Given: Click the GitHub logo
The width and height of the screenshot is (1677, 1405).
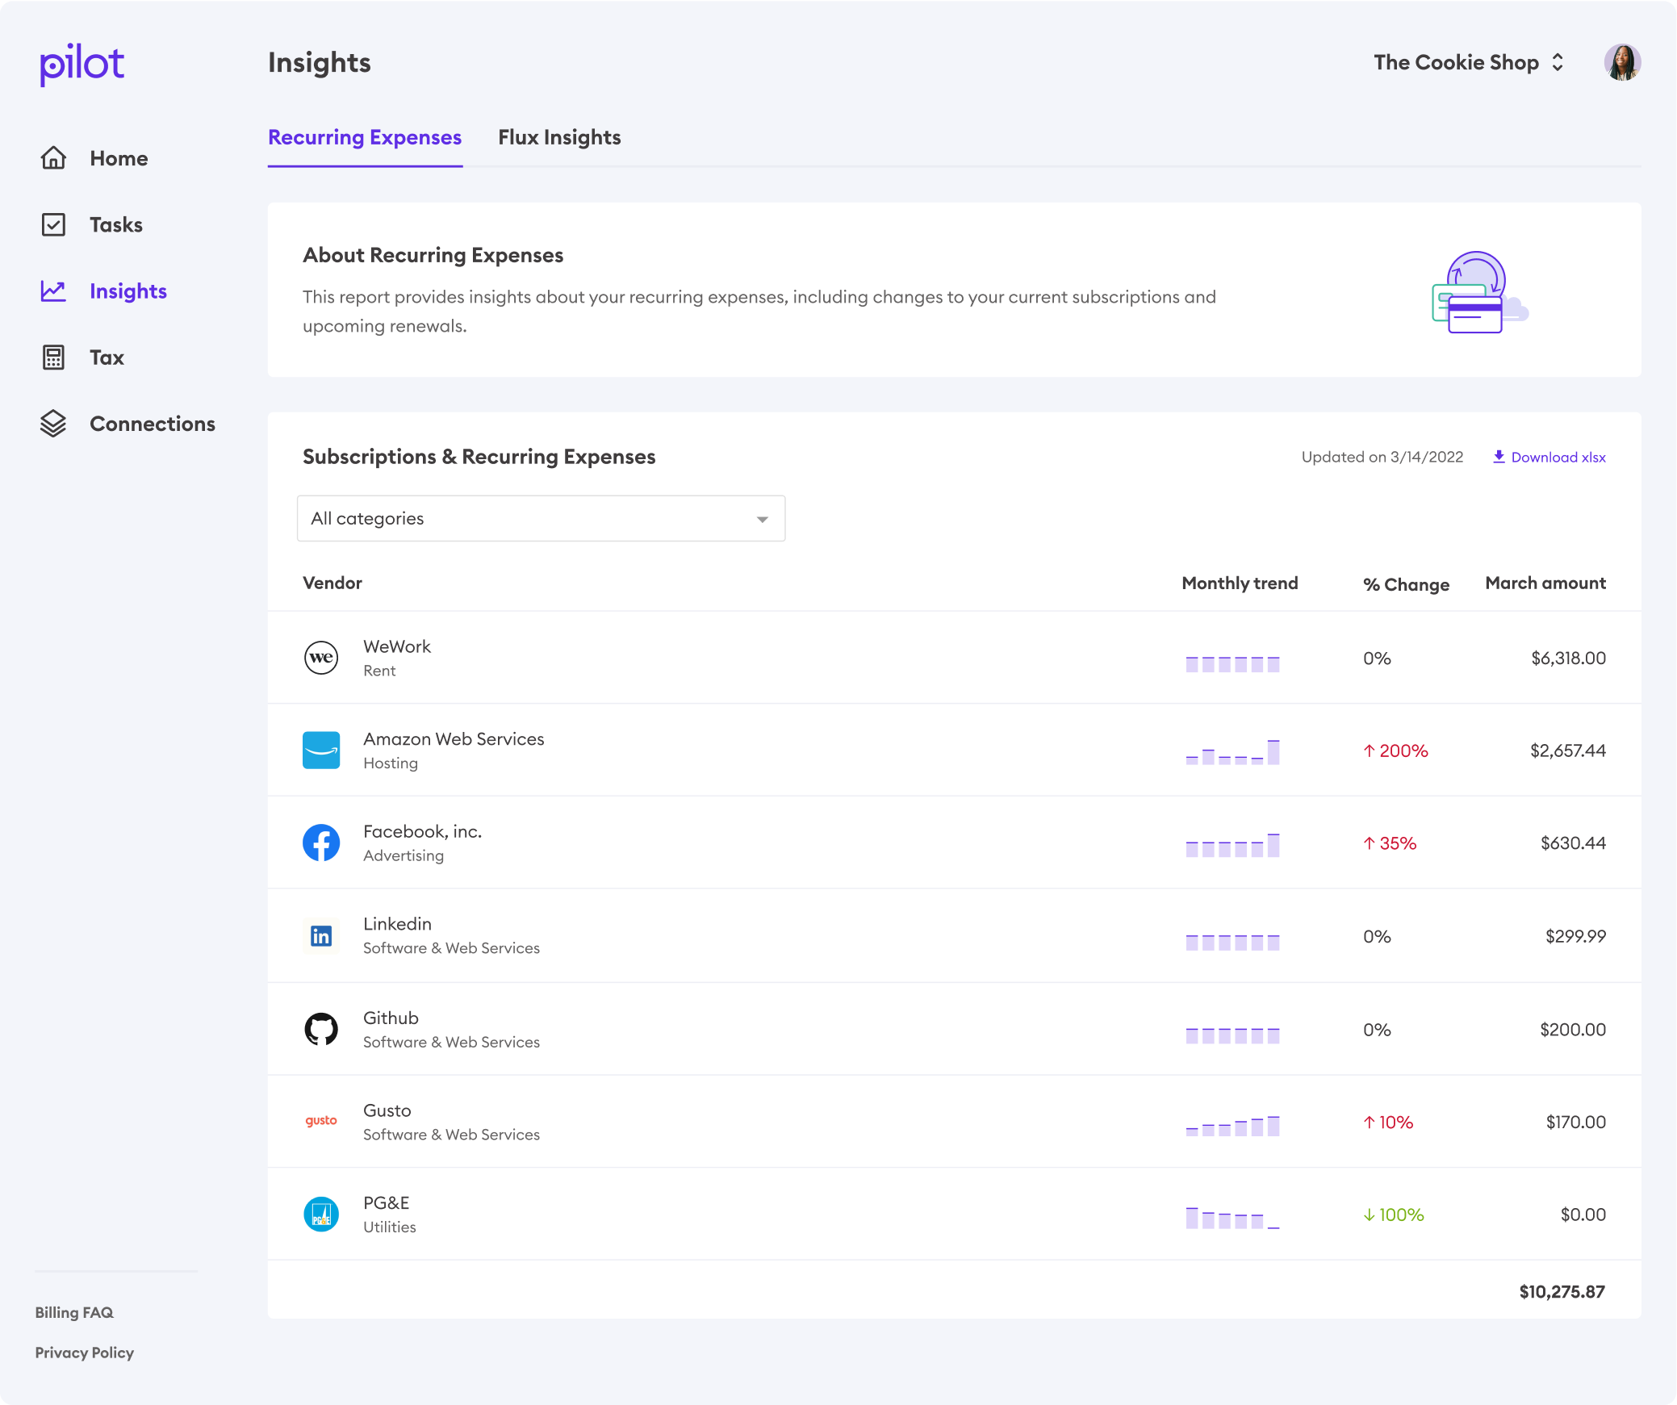Looking at the screenshot, I should pos(321,1030).
